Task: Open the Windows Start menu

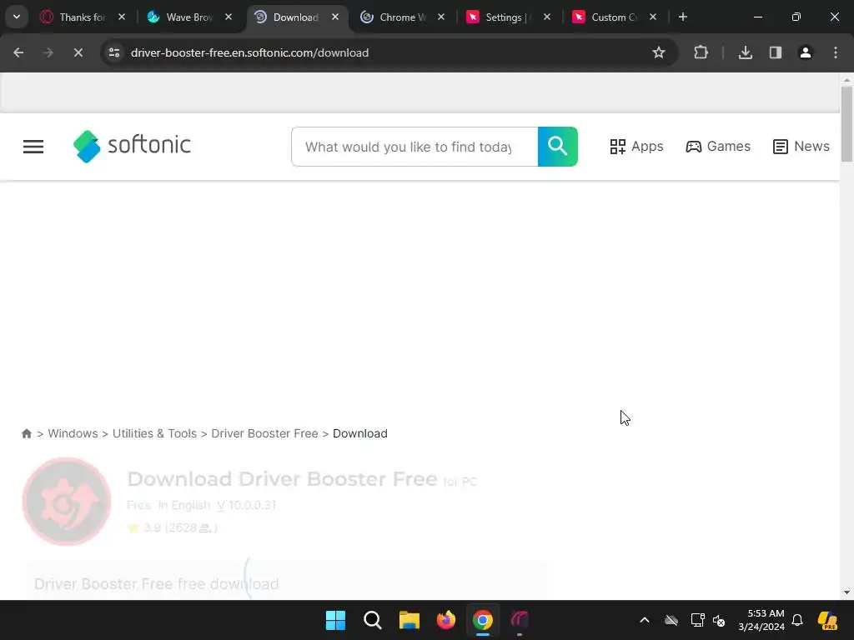Action: pyautogui.click(x=335, y=620)
